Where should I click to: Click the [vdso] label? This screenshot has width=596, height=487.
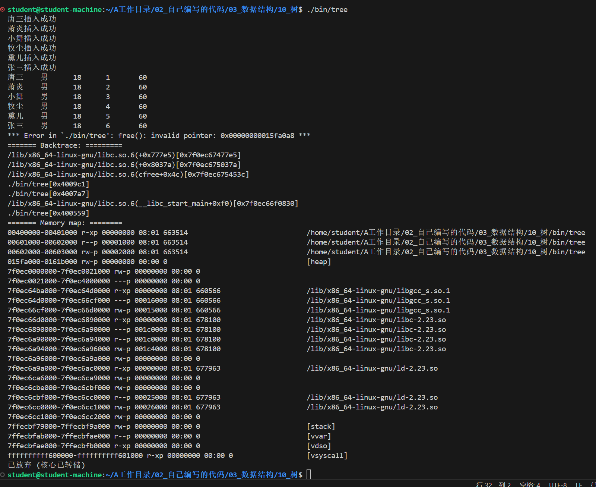point(319,446)
